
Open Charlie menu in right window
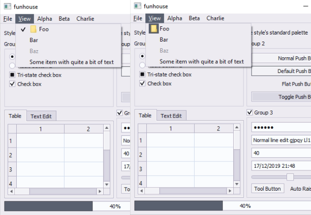coord(215,18)
